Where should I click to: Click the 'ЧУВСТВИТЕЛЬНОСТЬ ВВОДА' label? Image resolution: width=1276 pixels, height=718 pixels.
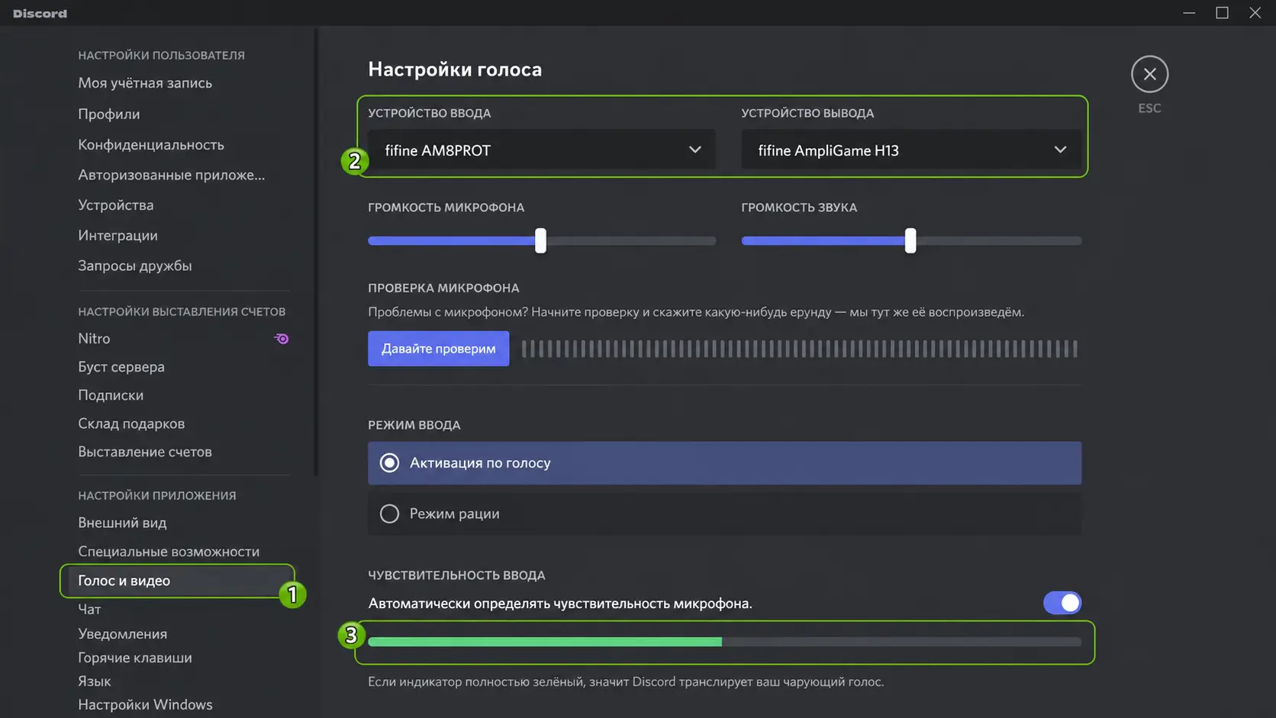tap(456, 575)
